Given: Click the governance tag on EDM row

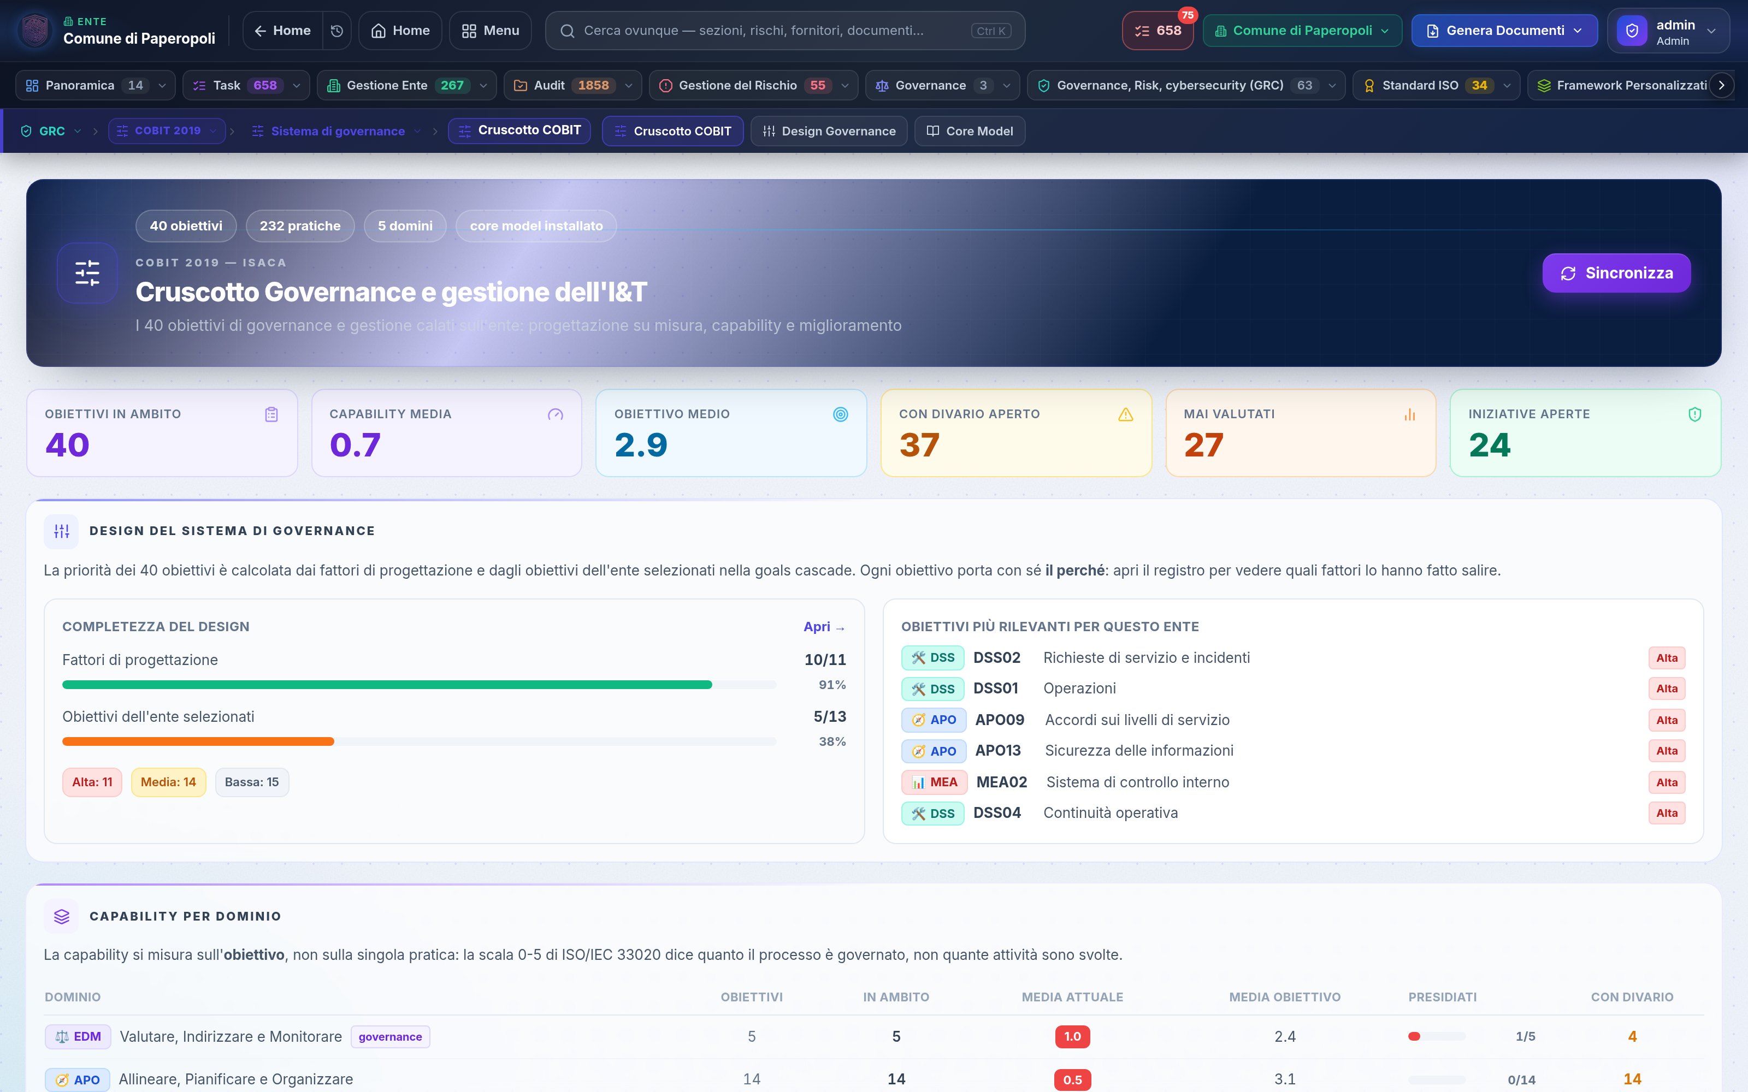Looking at the screenshot, I should [x=390, y=1036].
